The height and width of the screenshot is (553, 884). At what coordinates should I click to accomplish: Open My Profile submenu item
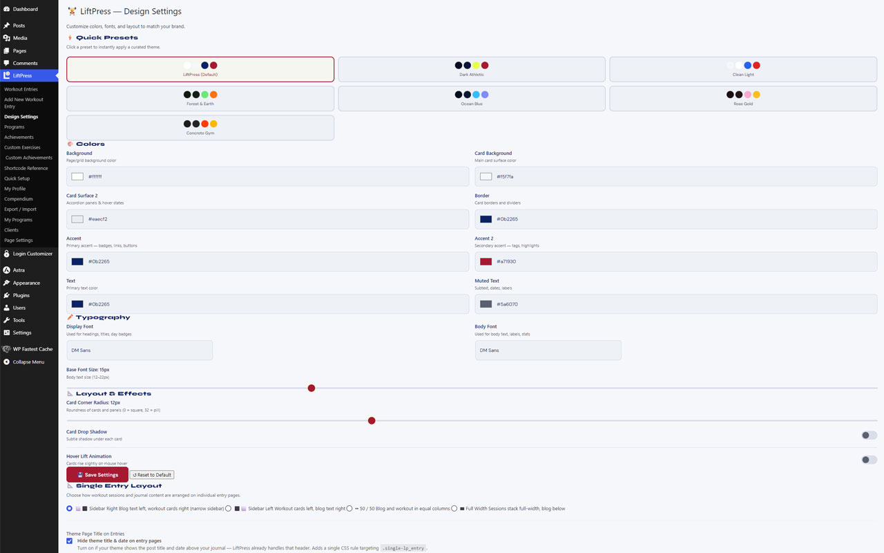(15, 189)
